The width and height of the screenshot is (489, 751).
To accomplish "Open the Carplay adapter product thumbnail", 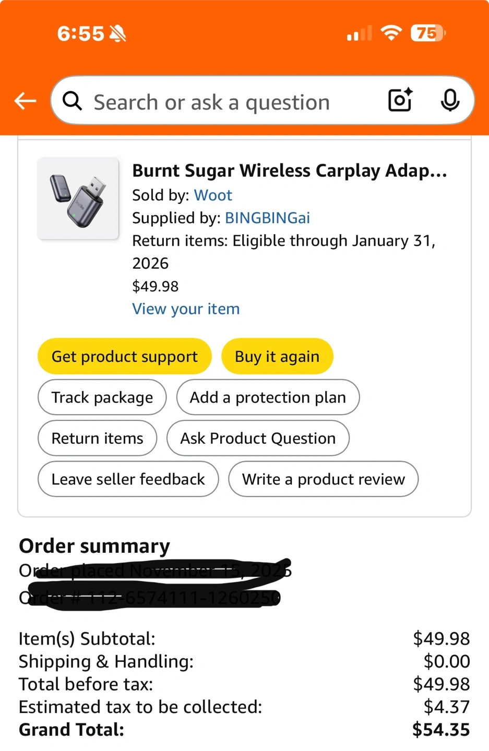I will tap(78, 199).
